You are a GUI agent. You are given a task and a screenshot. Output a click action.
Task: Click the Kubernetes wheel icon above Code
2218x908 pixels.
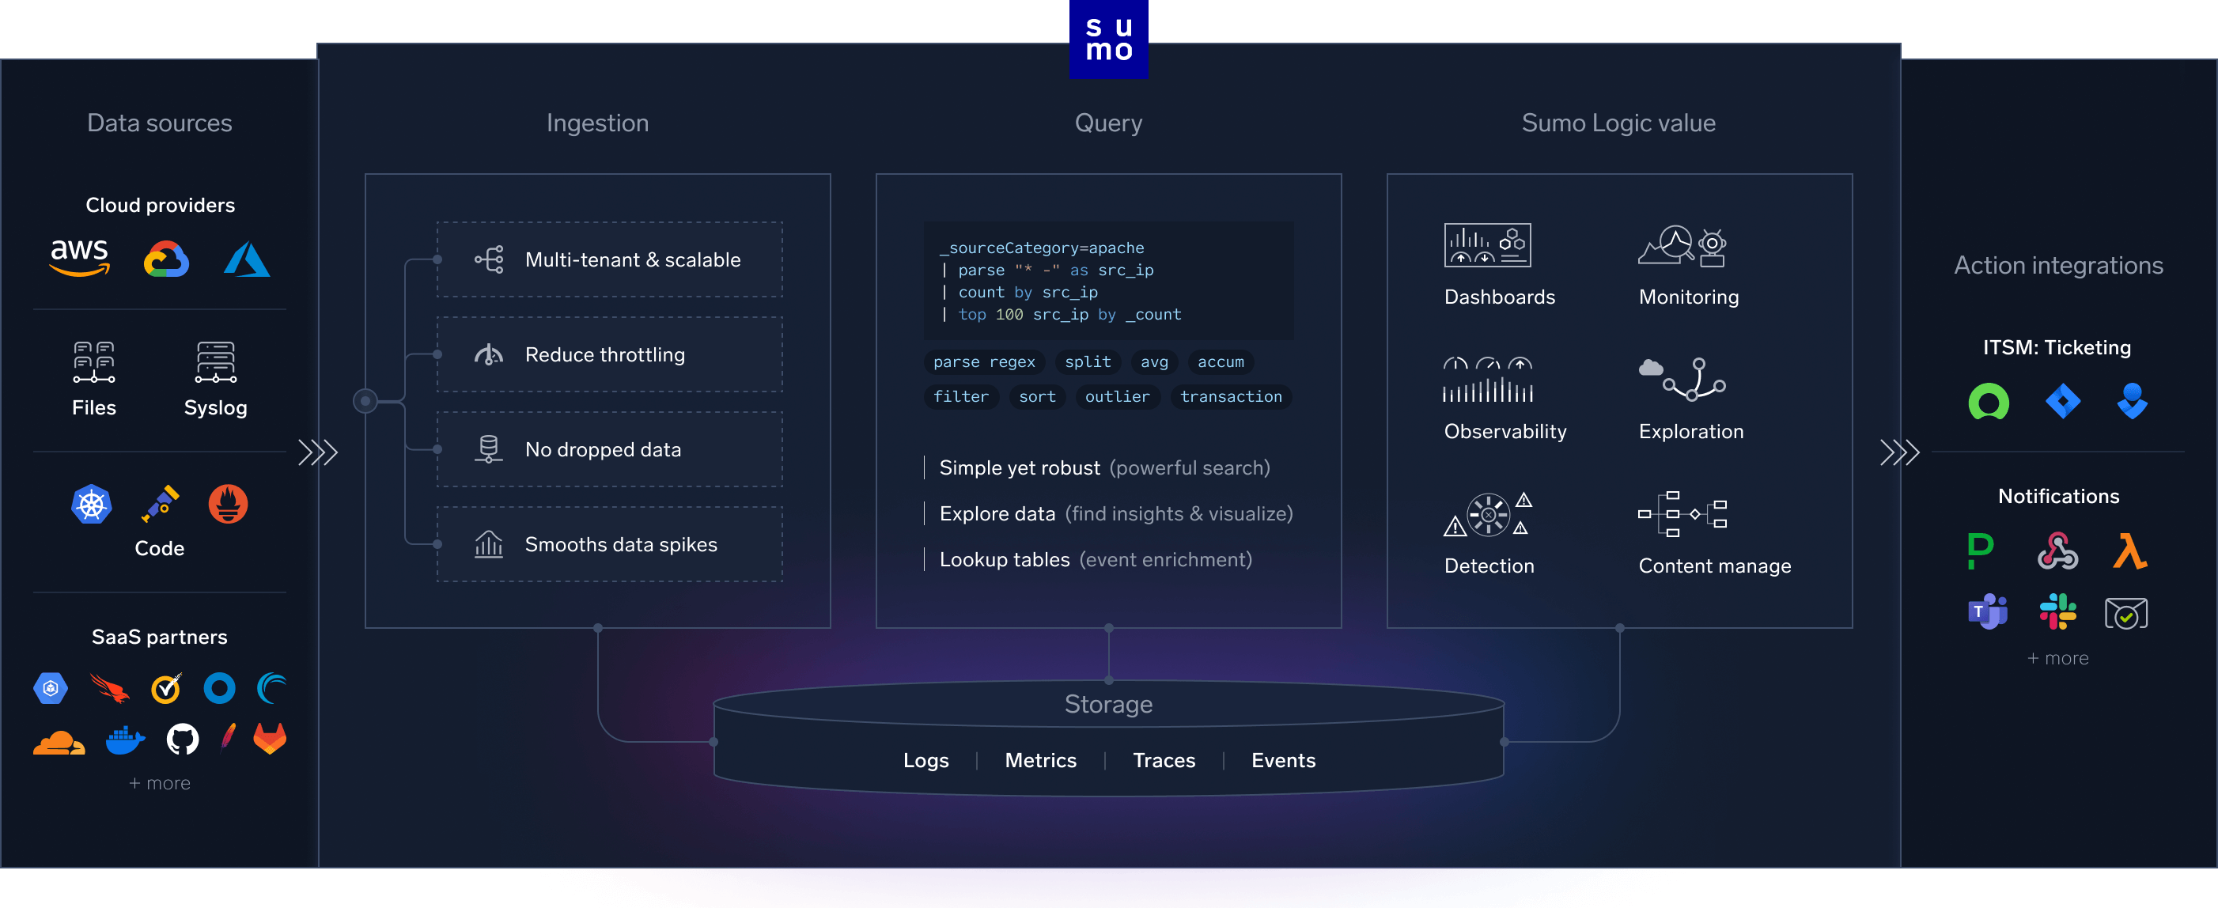tap(91, 505)
